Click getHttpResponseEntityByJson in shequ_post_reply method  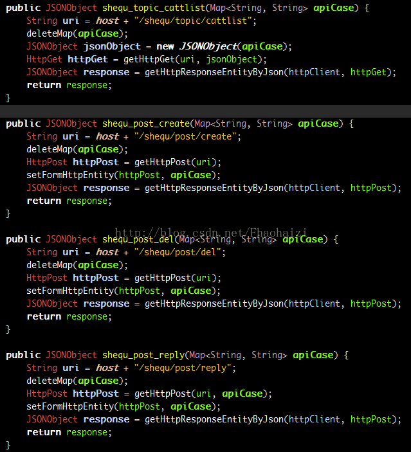tap(214, 419)
